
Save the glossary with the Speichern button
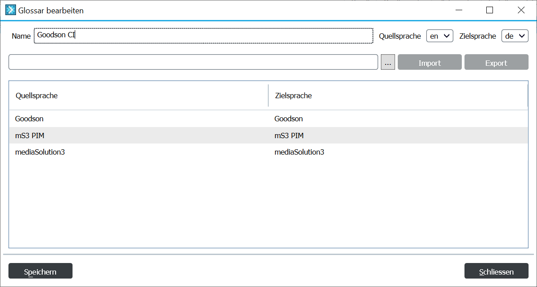click(40, 271)
